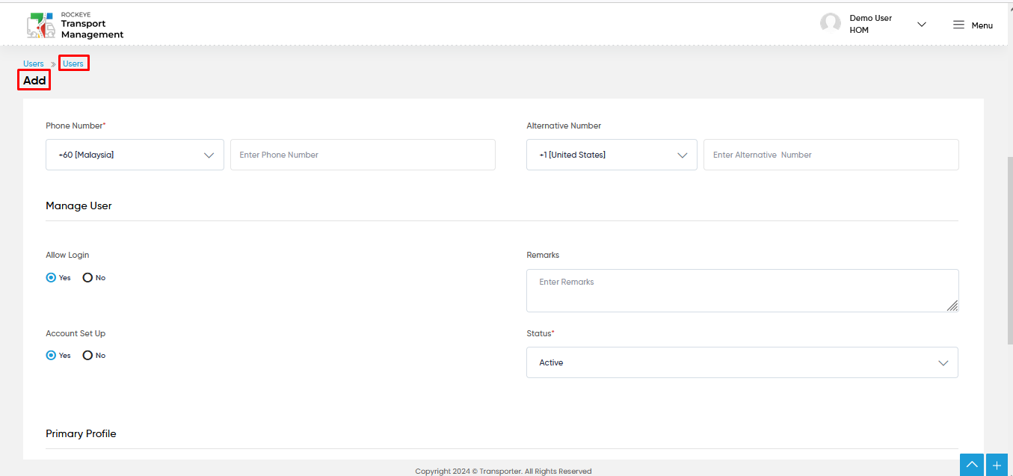Select No for Allow Login

pyautogui.click(x=87, y=277)
